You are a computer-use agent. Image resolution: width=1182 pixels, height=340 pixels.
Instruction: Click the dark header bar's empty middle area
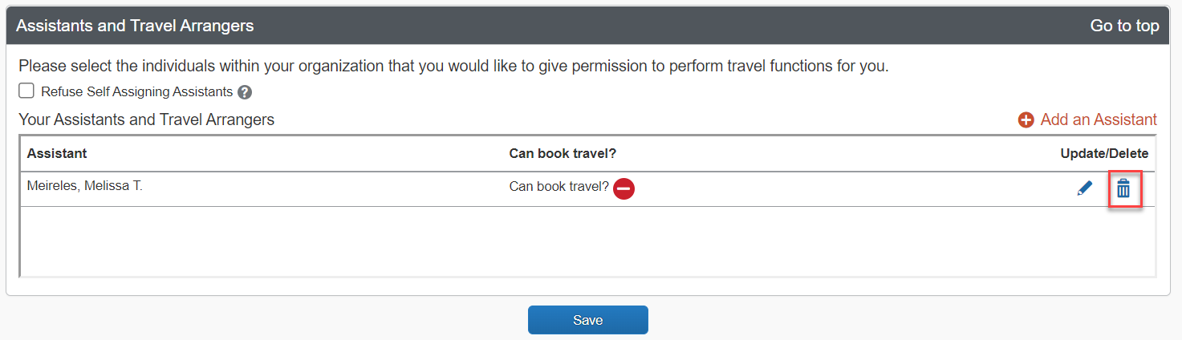672,26
